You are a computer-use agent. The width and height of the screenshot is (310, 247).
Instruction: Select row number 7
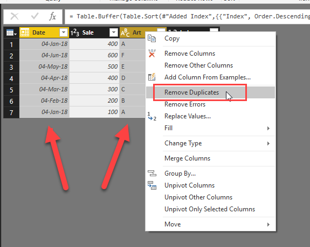11,112
